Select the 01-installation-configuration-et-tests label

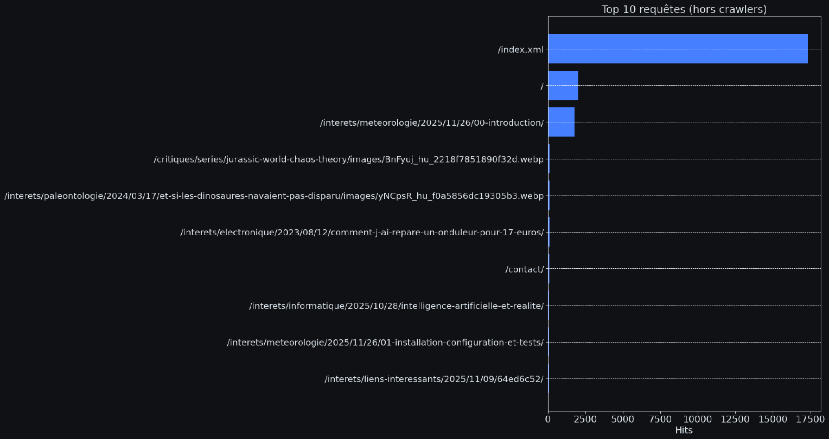click(x=385, y=343)
